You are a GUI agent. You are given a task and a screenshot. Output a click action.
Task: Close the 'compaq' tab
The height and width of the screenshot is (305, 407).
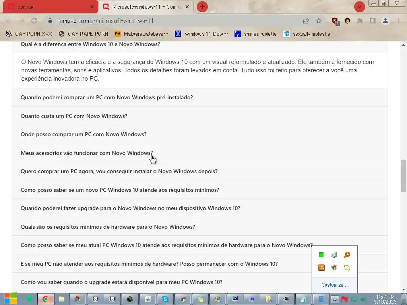tap(92, 7)
